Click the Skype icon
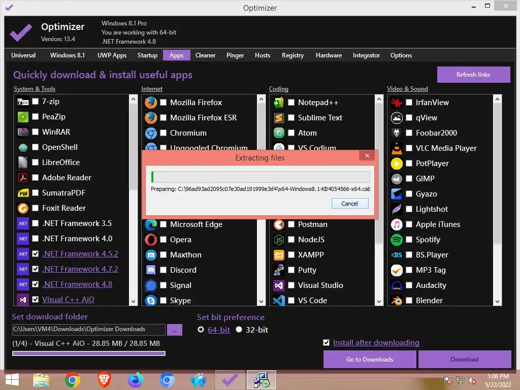The height and width of the screenshot is (390, 520). pyautogui.click(x=151, y=301)
